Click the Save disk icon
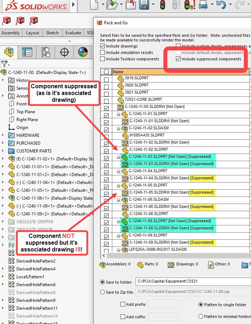Viewport: 251px width, 324px height. click(x=144, y=5)
